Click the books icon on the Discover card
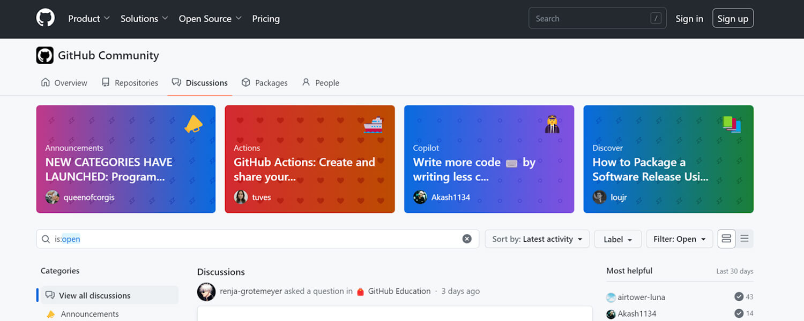Screen dimensions: 804x321 click(x=732, y=124)
